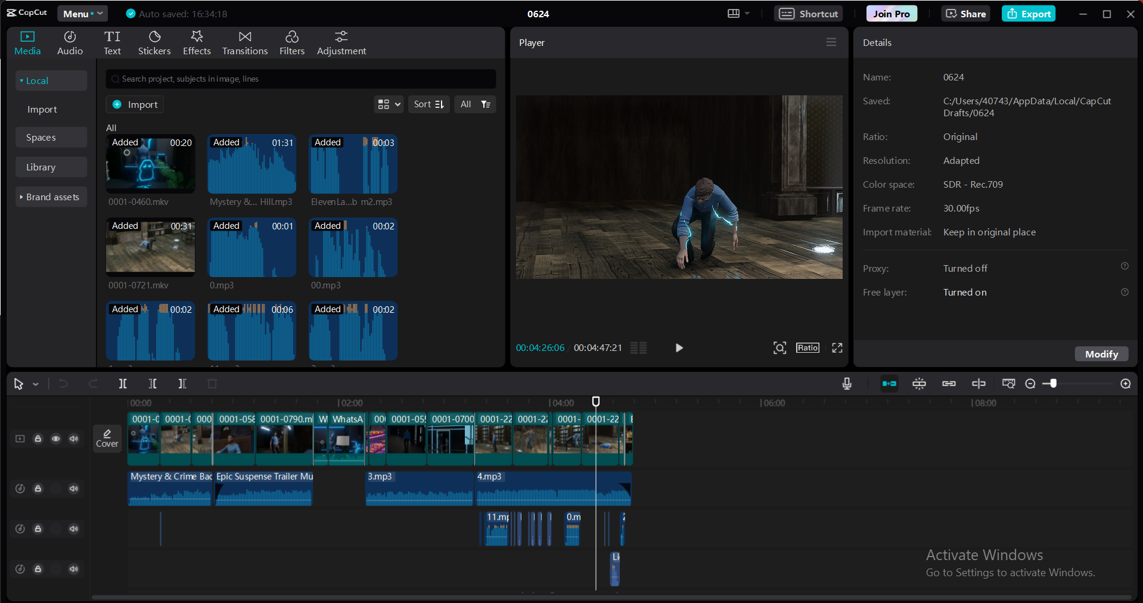Open the Effects tab
The height and width of the screenshot is (603, 1143).
(x=197, y=43)
